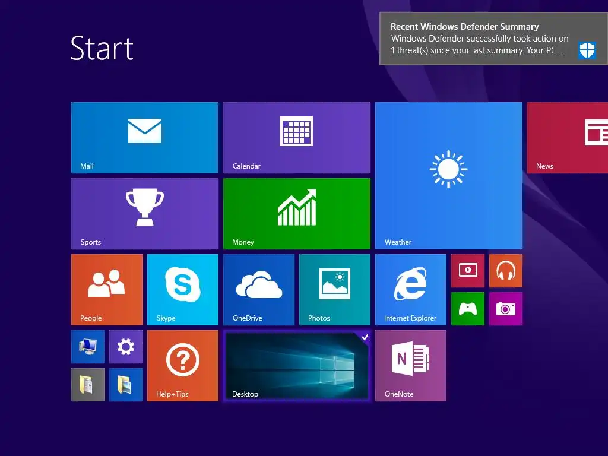The height and width of the screenshot is (456, 608).
Task: Open the Camera small tile
Action: [x=506, y=309]
